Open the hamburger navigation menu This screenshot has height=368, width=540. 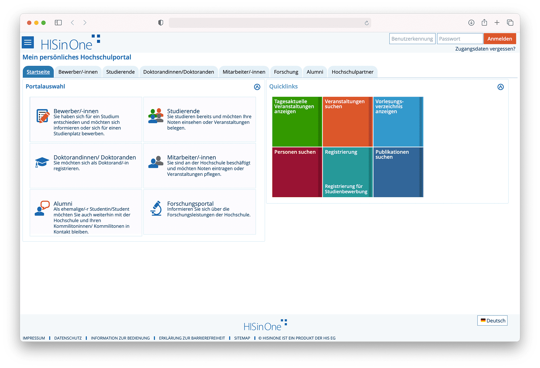click(28, 42)
